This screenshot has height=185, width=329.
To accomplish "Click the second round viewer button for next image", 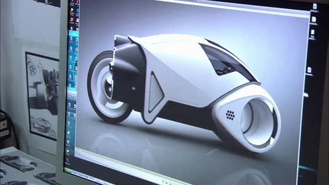I will [166, 183].
